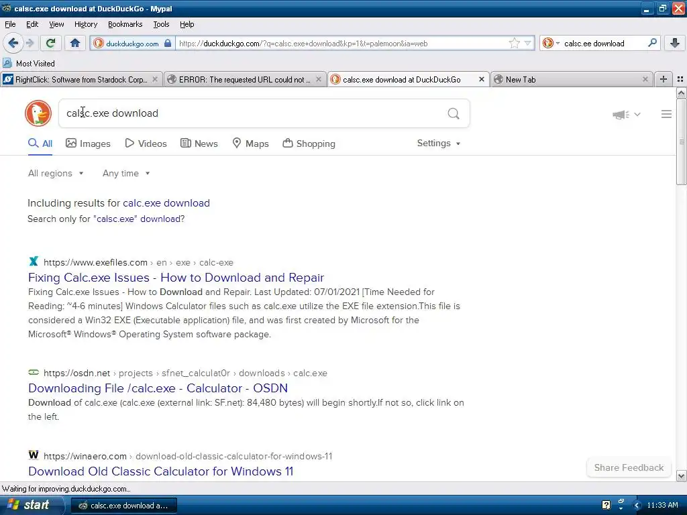Reload the current page
Screen dimensions: 687x515
tap(50, 43)
